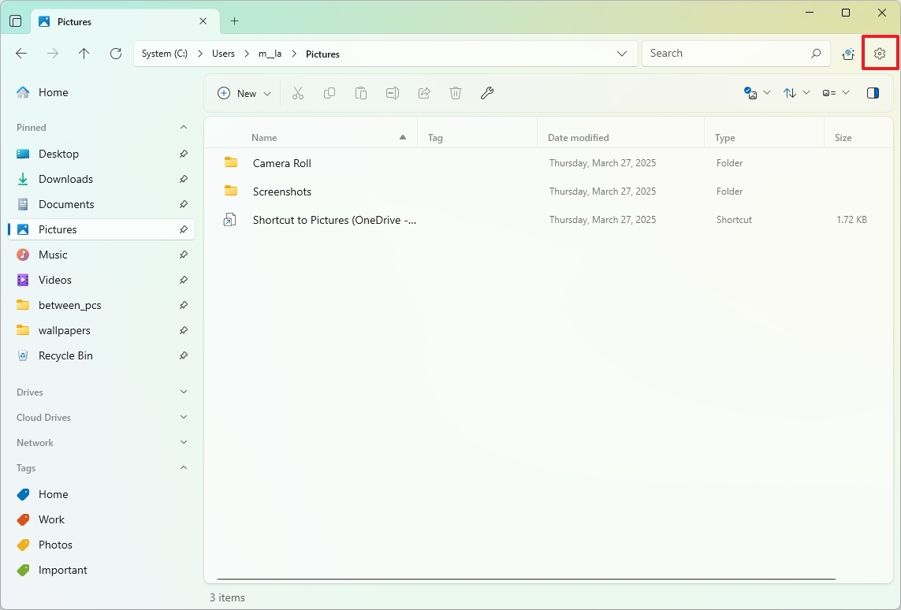Open Settings via the highlighted gear icon
Screen dimensions: 901x610
click(x=880, y=53)
